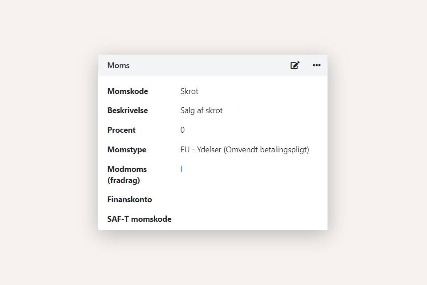Select the 'EU - Ydelser' momstype value

(x=200, y=150)
